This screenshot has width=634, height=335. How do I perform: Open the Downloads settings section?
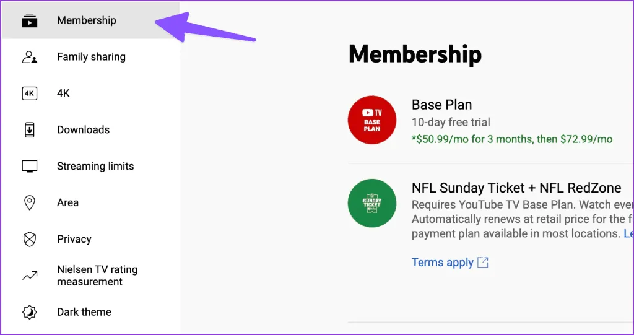pos(83,130)
